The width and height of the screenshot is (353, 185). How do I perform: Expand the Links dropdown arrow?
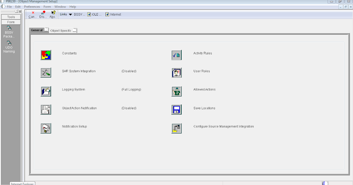click(70, 14)
